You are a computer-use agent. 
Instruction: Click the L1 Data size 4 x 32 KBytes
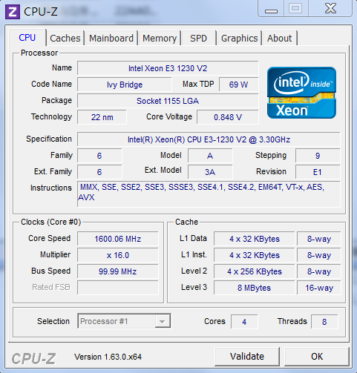(255, 239)
